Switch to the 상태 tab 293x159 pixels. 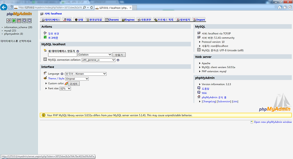79,19
